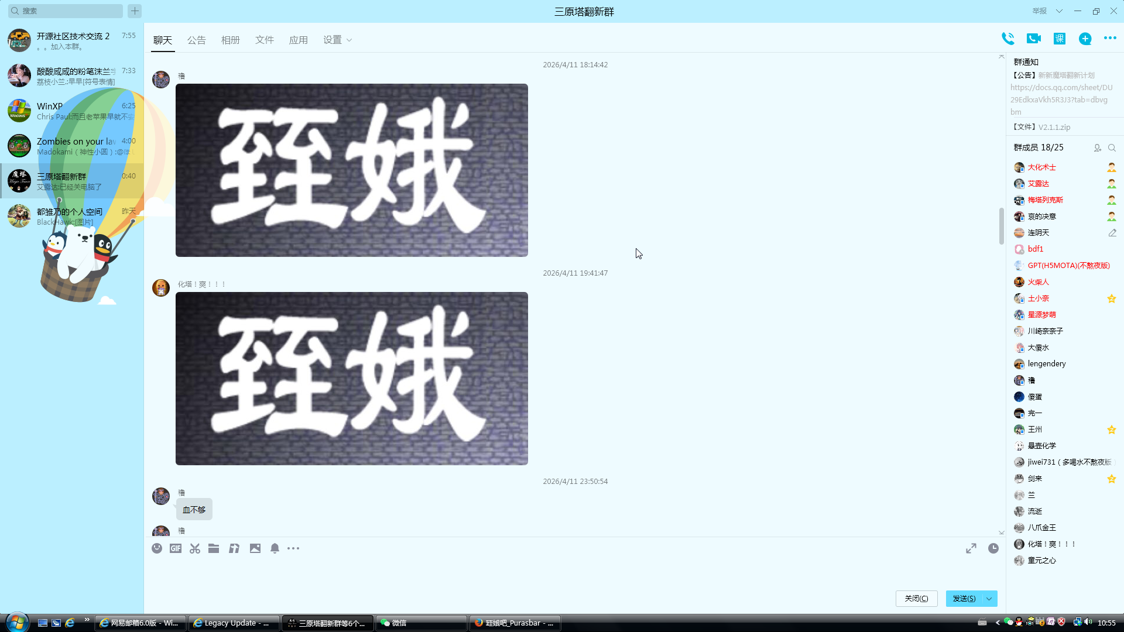
Task: Start a group video call
Action: point(1033,39)
